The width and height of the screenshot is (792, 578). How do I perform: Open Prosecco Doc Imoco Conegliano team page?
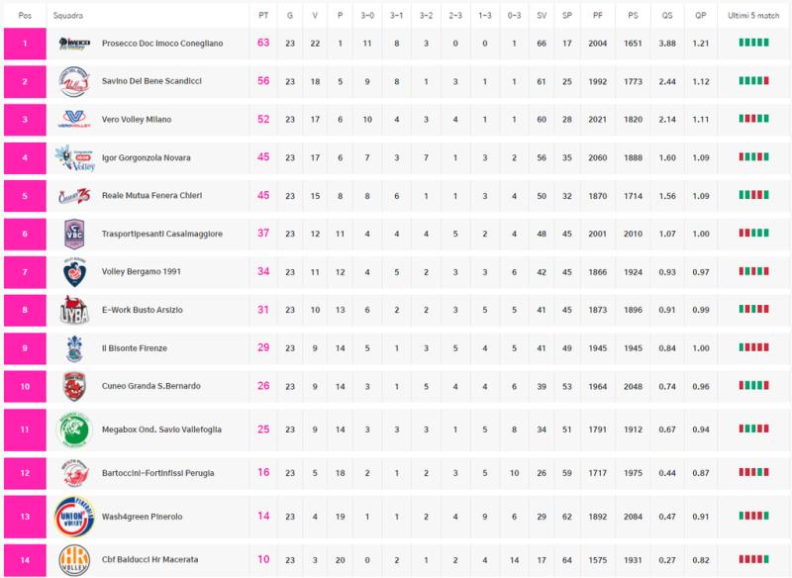click(162, 44)
